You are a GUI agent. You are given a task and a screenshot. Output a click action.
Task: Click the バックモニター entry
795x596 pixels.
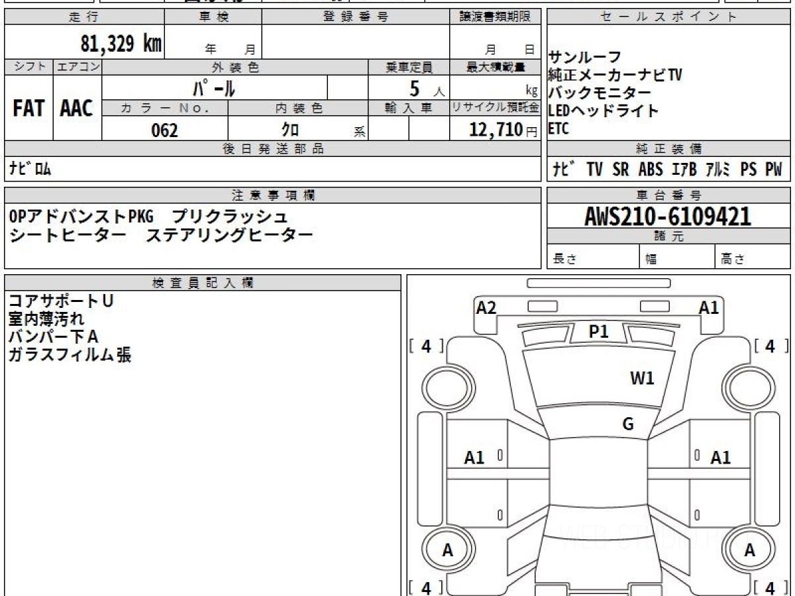click(x=600, y=93)
